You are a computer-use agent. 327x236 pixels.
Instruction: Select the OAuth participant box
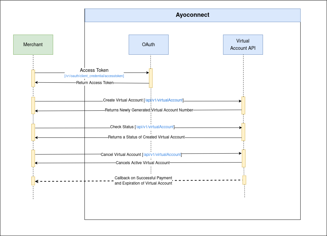[x=148, y=44]
